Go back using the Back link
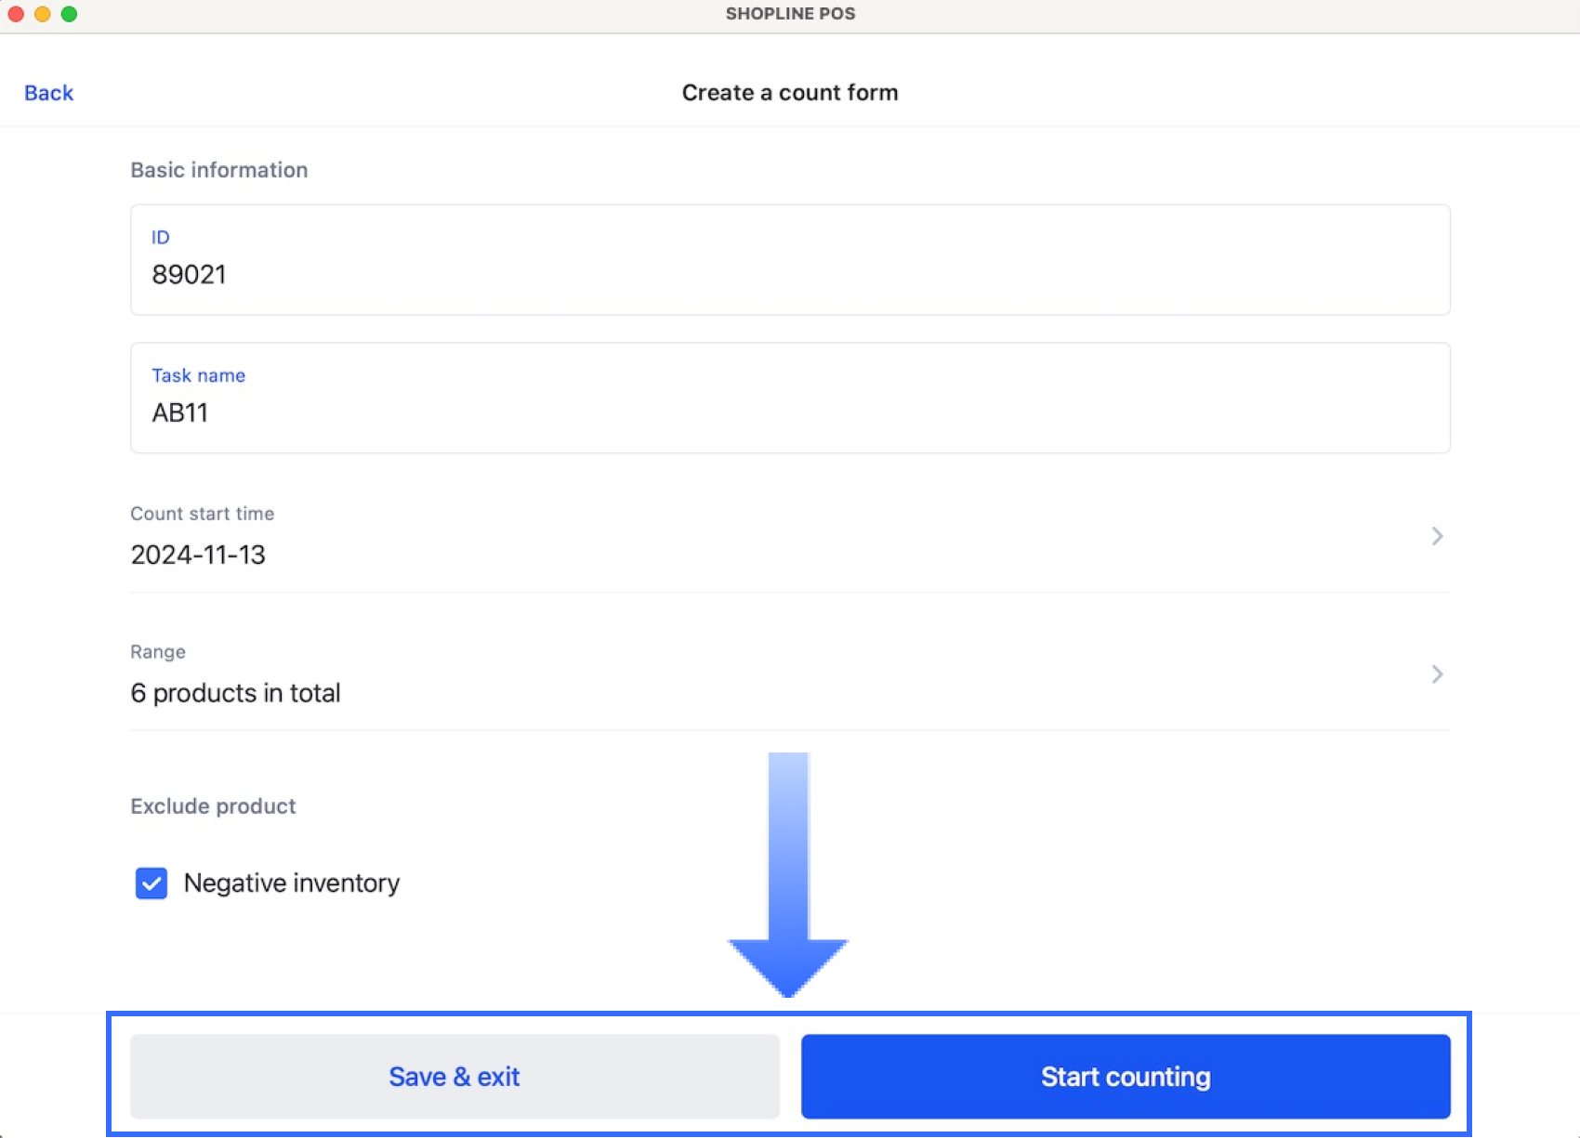Screen dimensions: 1580x1138 [x=48, y=93]
